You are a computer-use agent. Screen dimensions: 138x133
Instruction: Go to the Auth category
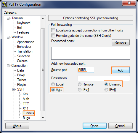tap(26, 99)
